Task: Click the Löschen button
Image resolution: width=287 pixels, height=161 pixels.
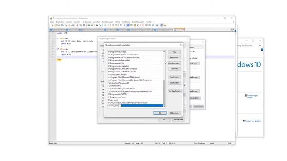Action: (174, 68)
